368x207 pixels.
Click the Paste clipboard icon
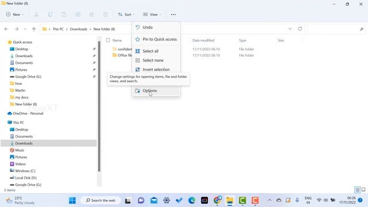(64, 14)
